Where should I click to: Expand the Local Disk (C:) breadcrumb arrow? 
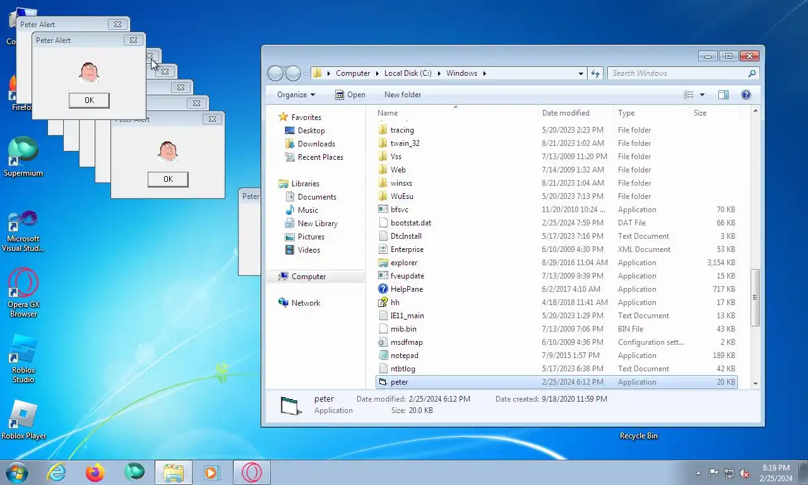[x=439, y=73]
